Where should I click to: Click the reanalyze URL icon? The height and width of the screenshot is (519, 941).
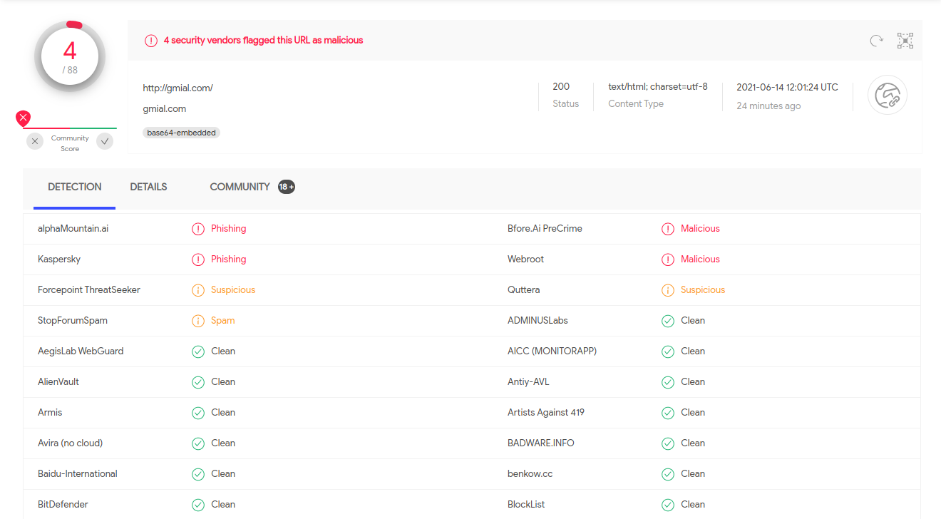point(876,41)
